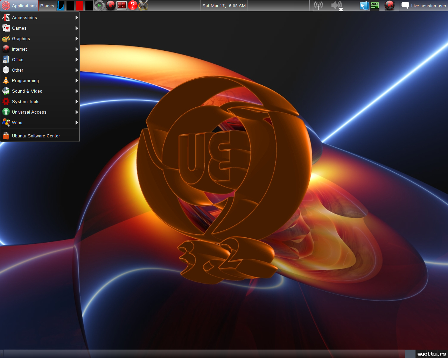Screen dimensions: 448x358
Task: Click the muted volume speaker icon
Action: point(337,6)
